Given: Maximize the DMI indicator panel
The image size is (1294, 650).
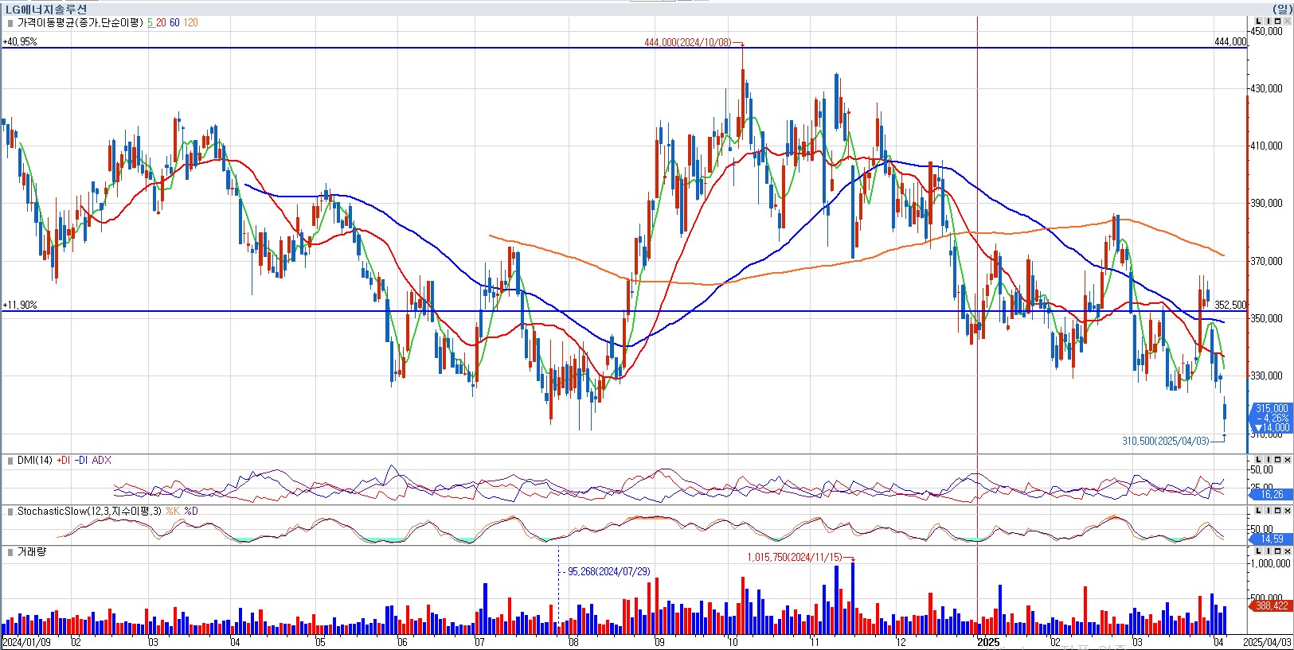Looking at the screenshot, I should 1278,460.
